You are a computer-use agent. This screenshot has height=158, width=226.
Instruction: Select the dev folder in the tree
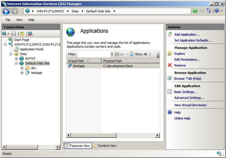tap(34, 68)
